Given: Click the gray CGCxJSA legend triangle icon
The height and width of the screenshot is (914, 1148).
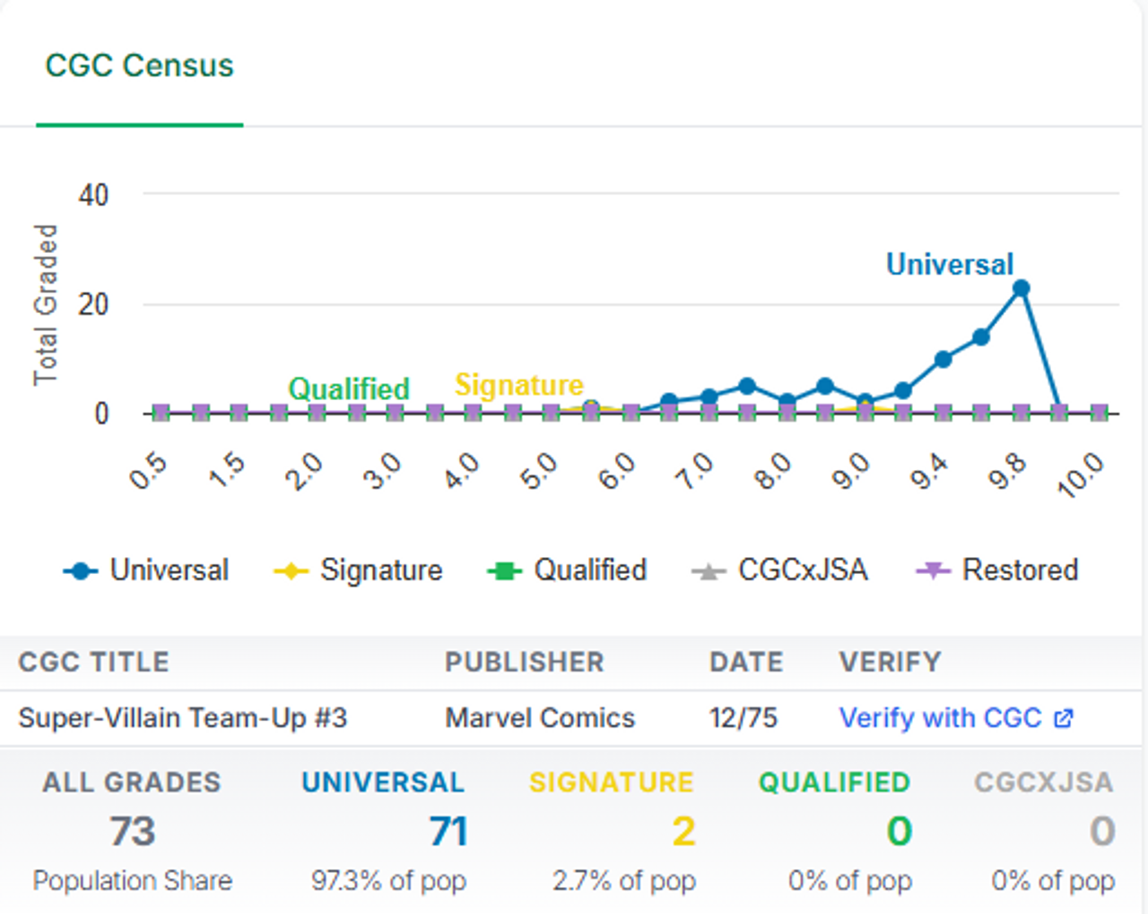Looking at the screenshot, I should click(709, 571).
